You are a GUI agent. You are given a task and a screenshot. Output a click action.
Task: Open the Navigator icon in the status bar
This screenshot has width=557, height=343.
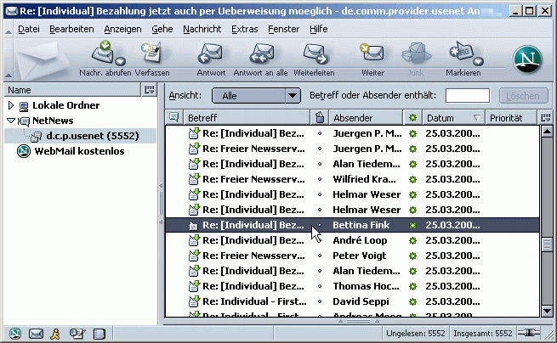pyautogui.click(x=15, y=333)
